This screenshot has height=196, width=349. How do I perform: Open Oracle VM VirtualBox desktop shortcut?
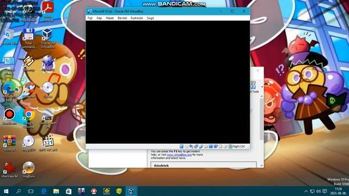[x=47, y=38]
